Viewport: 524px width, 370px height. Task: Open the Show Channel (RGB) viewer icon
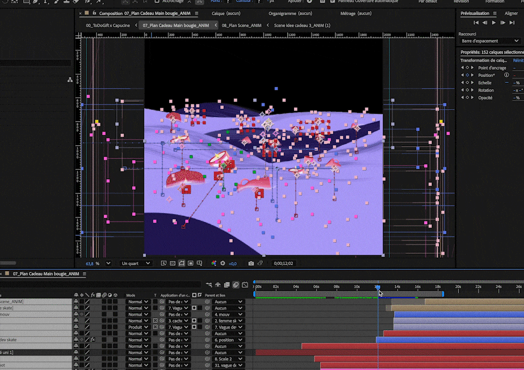[214, 263]
